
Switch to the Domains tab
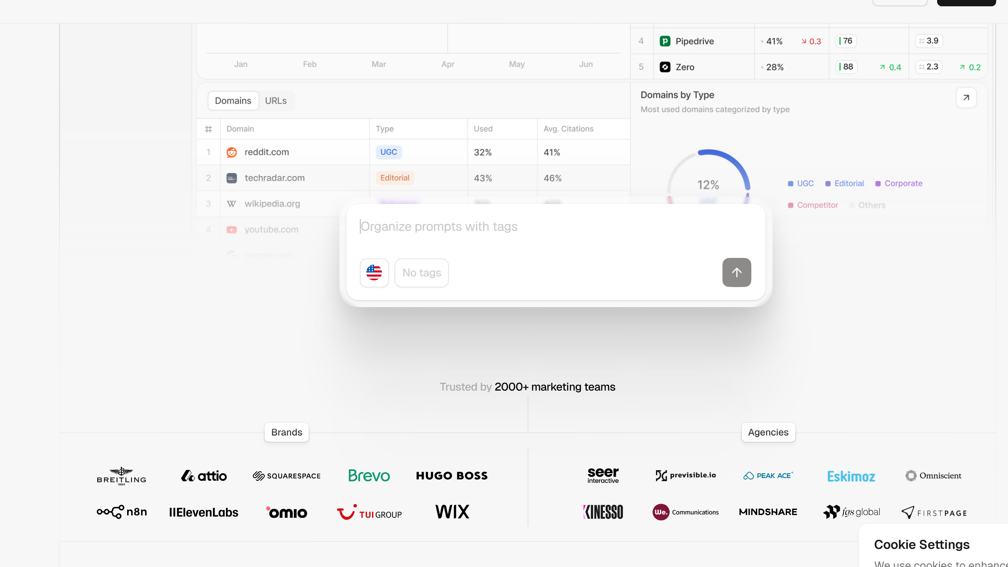233,101
